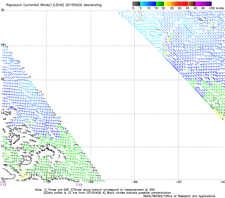Click the '22' latitude axis label
The width and height of the screenshot is (225, 198).
2,146
